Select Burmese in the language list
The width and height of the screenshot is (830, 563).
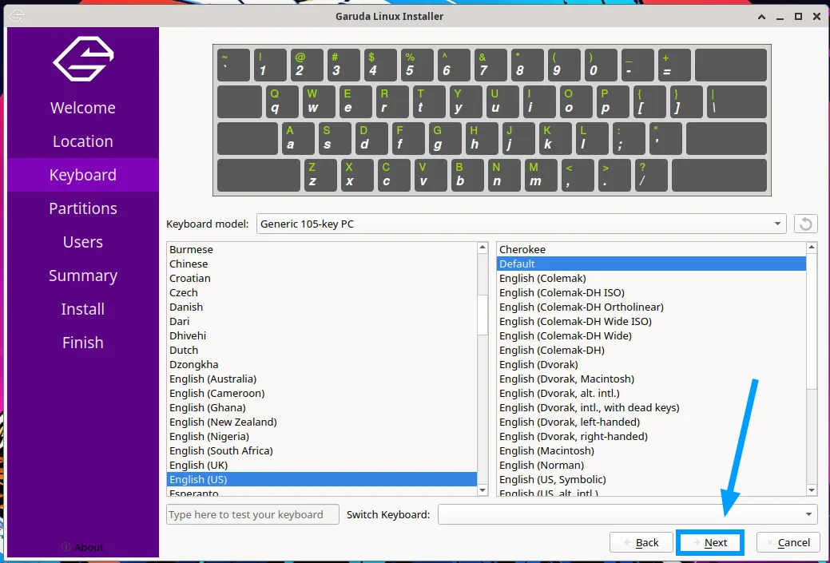coord(321,249)
